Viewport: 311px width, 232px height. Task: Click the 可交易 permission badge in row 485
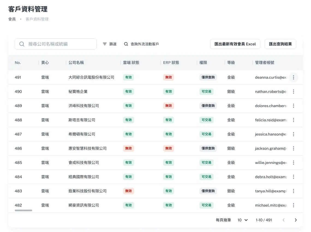(x=207, y=163)
